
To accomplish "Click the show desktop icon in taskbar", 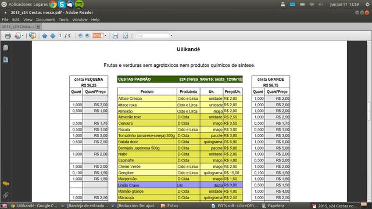I will 3,206.
